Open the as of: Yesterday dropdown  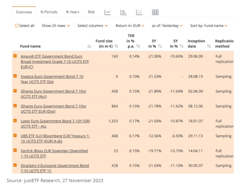point(167,26)
